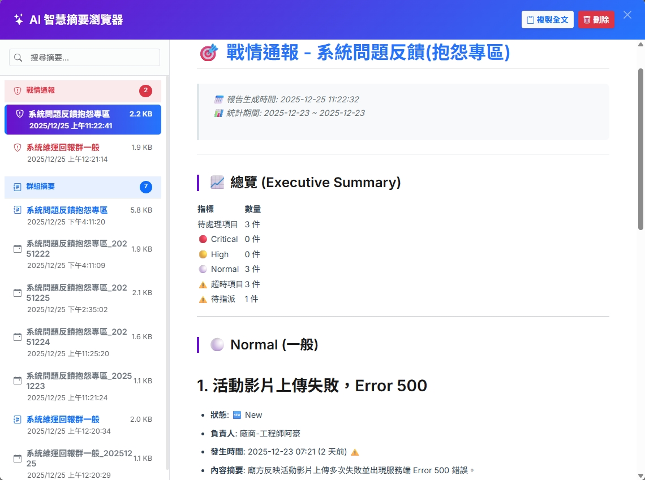Click the clipboard icon on 複製全文 button
The image size is (645, 480).
[x=531, y=19]
